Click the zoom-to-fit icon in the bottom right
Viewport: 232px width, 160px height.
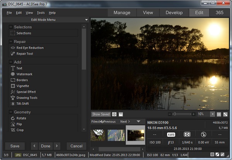(x=225, y=114)
